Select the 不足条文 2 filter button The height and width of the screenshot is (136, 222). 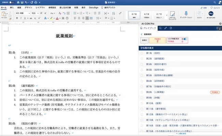[157, 40]
